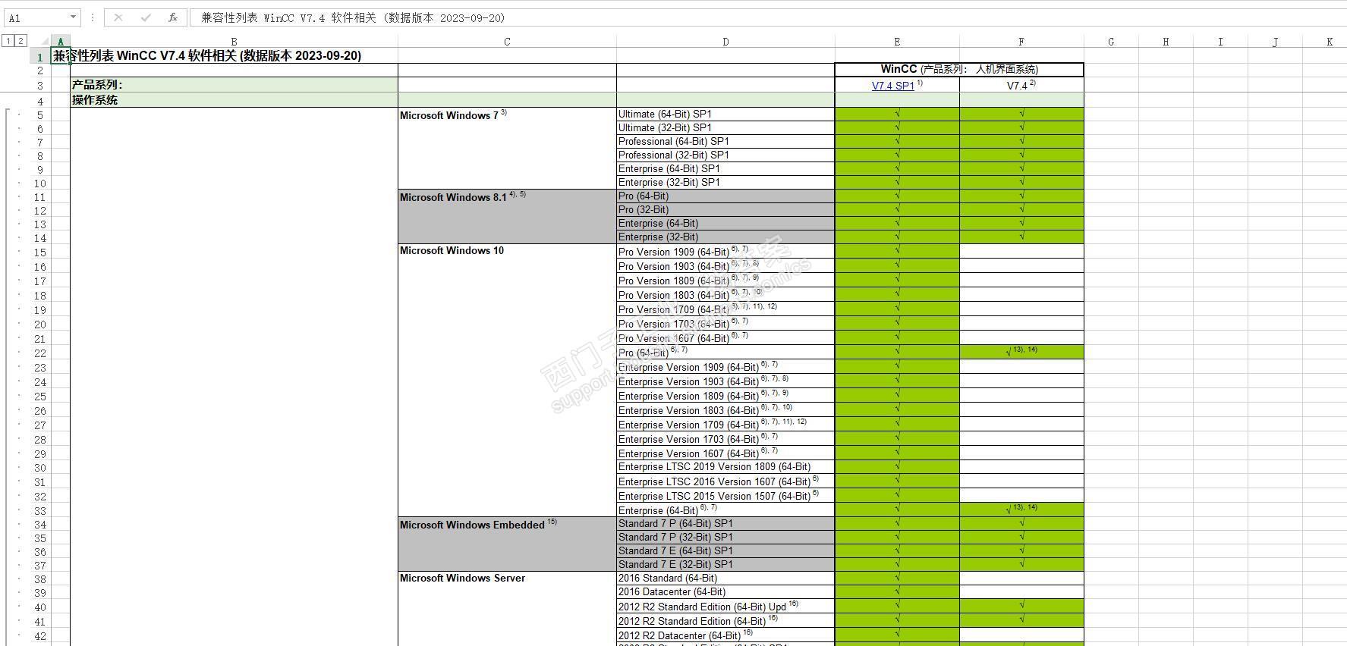Select the "Microsoft Windows 8.1" cell
This screenshot has width=1347, height=646.
tap(507, 216)
